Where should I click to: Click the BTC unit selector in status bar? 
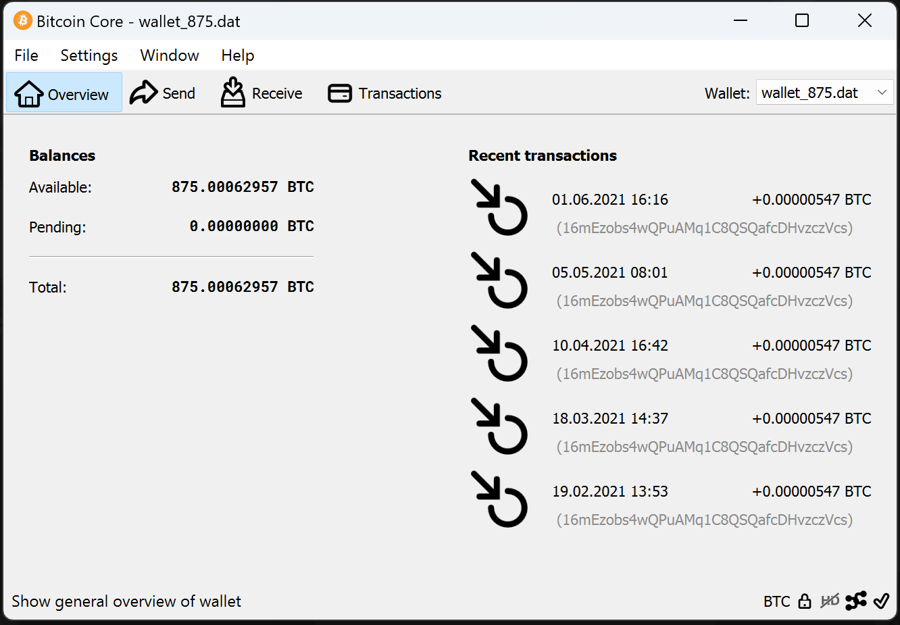click(x=776, y=601)
